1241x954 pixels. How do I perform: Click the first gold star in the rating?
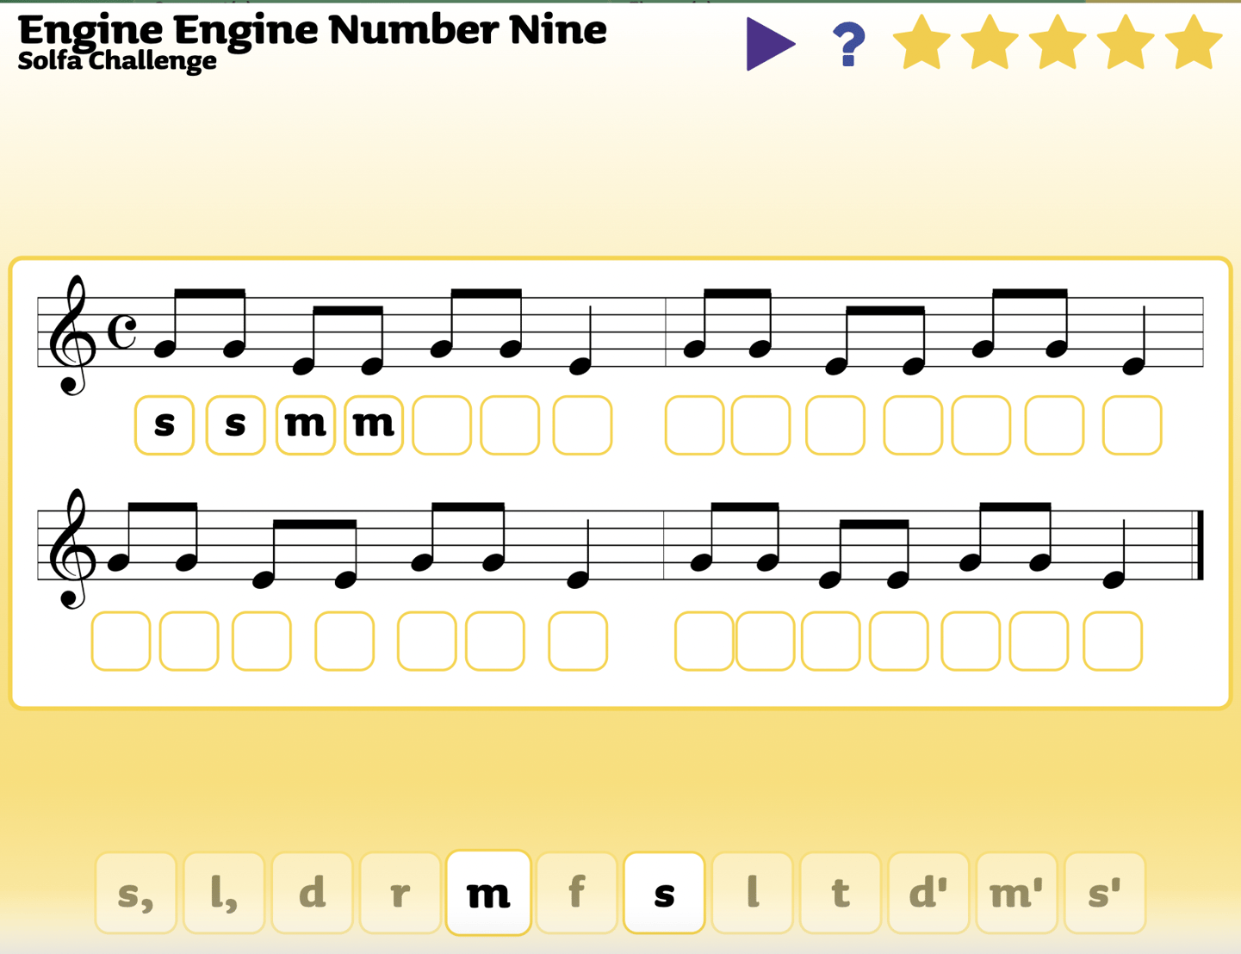[x=923, y=39]
